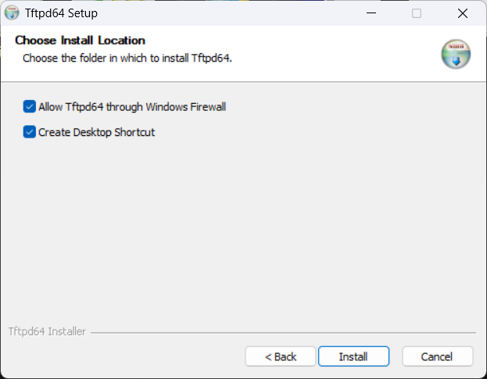The image size is (487, 379).
Task: Click the NSIS installer logo in header
Action: tap(455, 53)
